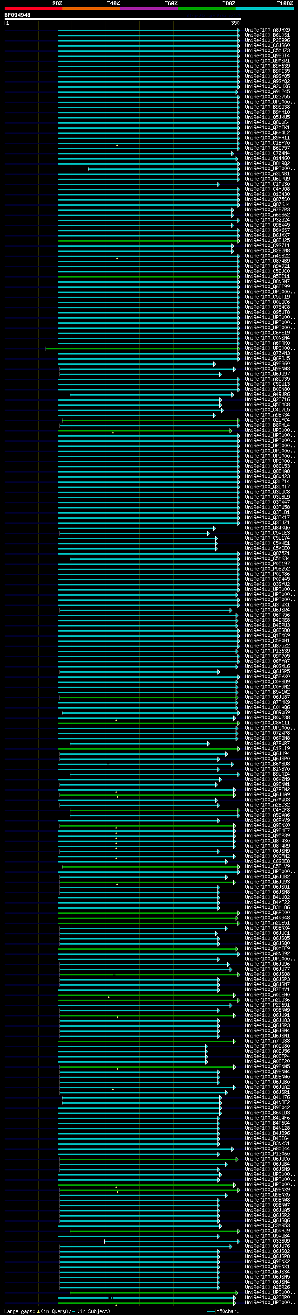The width and height of the screenshot is (298, 1315).
Task: Open hit UniRef100_Q60423
Action: point(267,476)
